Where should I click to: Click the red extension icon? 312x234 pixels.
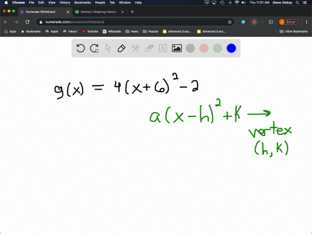254,22
